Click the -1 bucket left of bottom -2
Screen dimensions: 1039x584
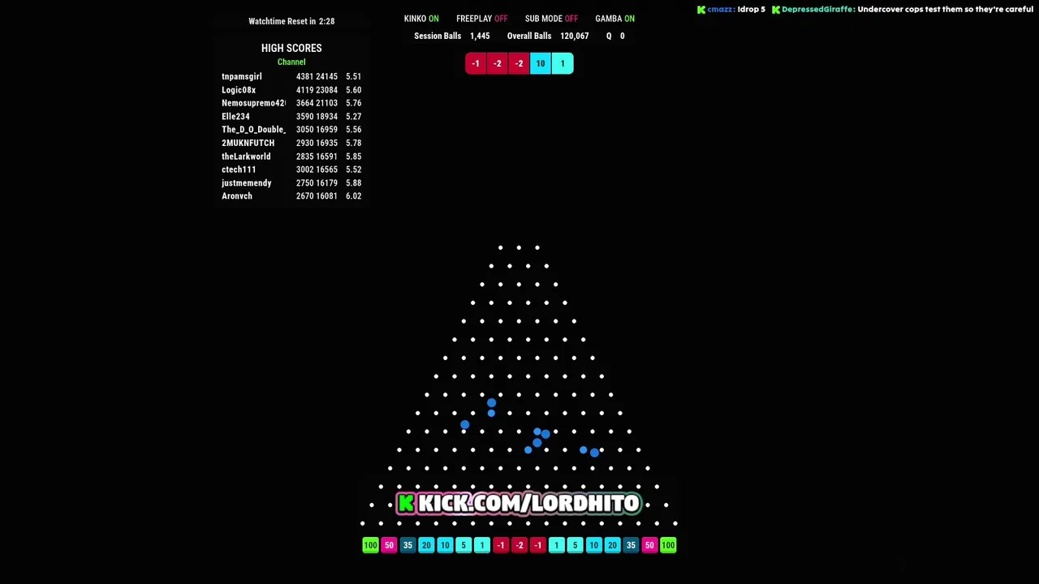pos(501,545)
